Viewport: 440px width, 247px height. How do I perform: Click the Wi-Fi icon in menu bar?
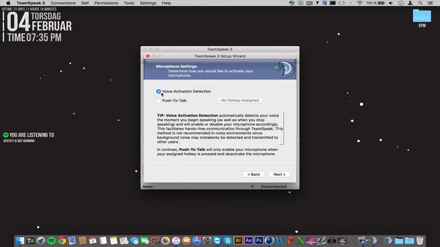point(360,3)
